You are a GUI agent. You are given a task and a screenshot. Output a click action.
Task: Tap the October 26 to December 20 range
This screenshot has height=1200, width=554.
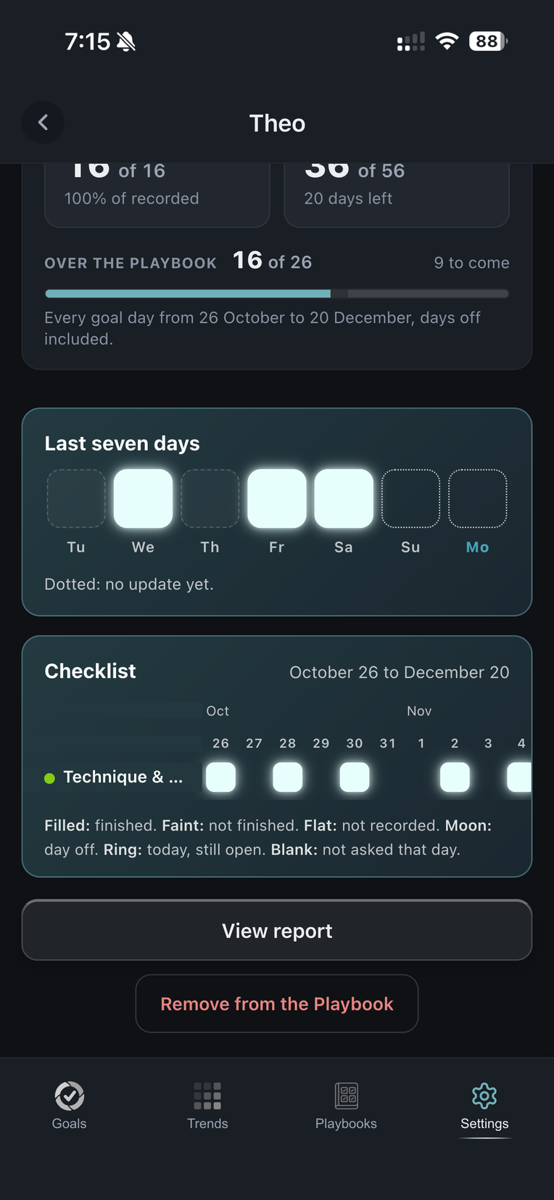point(400,672)
